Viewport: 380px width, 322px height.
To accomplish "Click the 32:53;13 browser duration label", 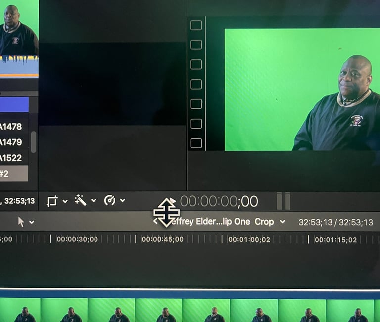I will pyautogui.click(x=19, y=201).
